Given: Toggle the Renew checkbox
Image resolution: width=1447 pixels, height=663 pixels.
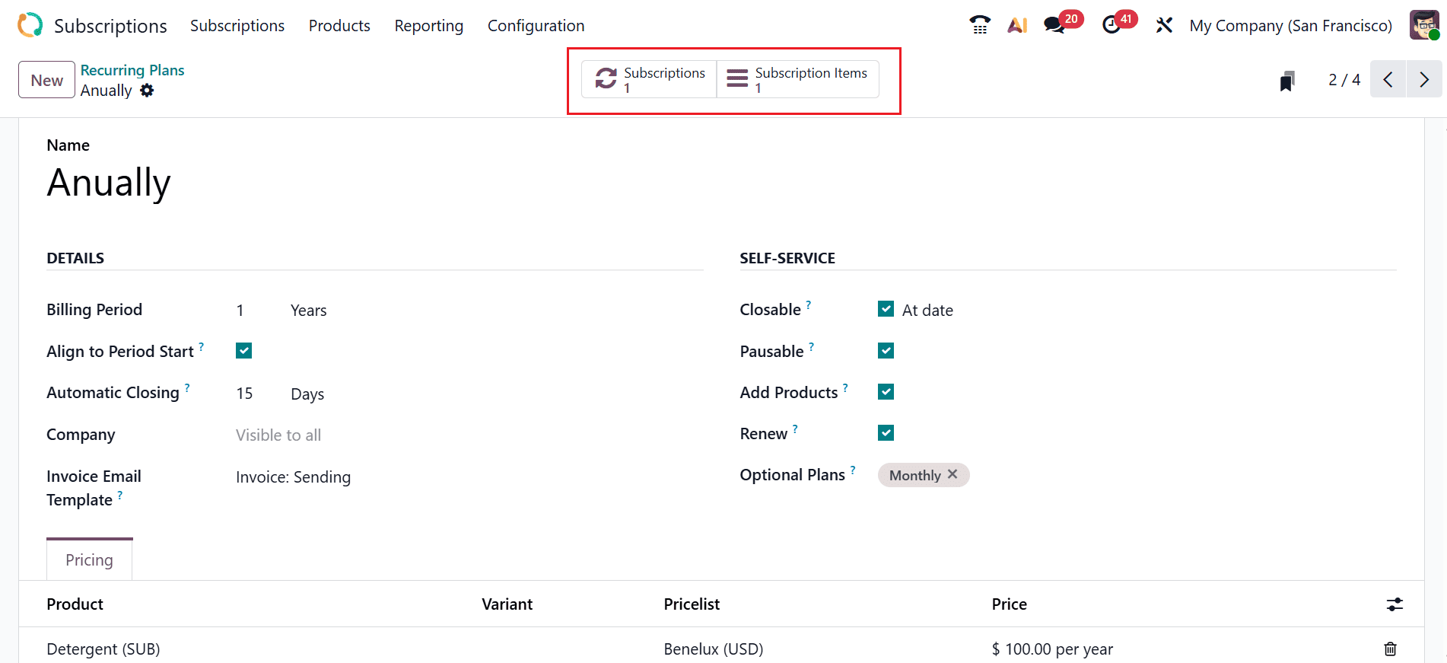Looking at the screenshot, I should coord(886,433).
